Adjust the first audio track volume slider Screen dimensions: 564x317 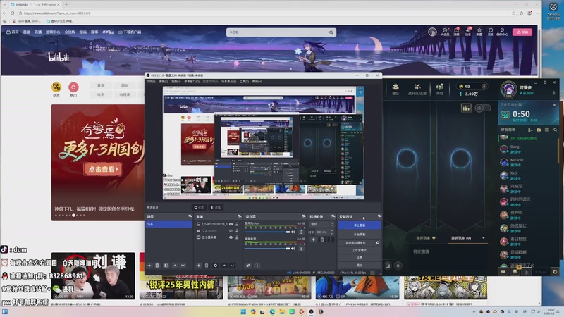coord(268,232)
